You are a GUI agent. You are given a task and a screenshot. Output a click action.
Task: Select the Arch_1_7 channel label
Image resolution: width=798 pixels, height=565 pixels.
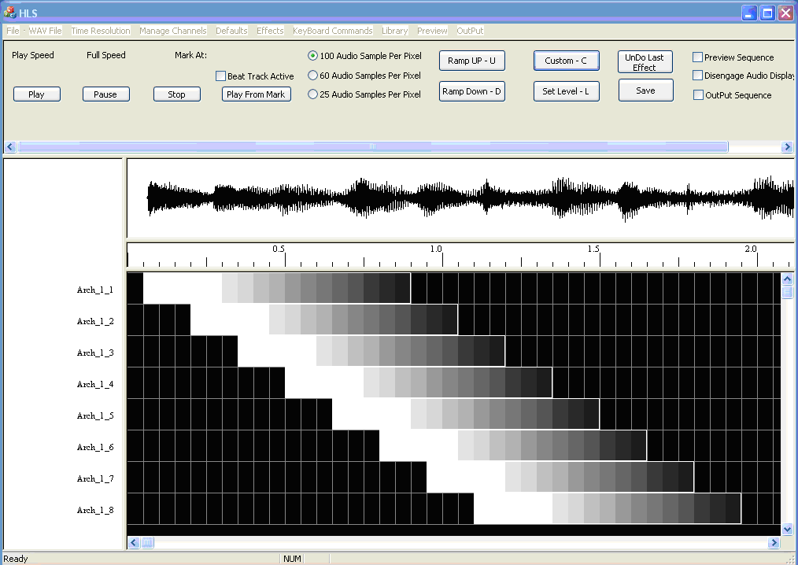point(95,479)
